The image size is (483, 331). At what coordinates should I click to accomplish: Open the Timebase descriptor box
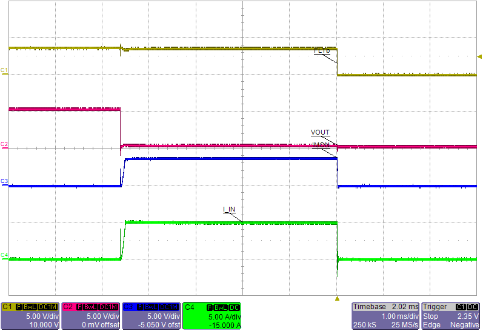(385, 316)
